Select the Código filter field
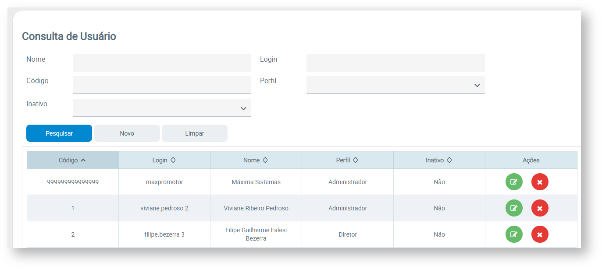602x269 pixels. 162,84
